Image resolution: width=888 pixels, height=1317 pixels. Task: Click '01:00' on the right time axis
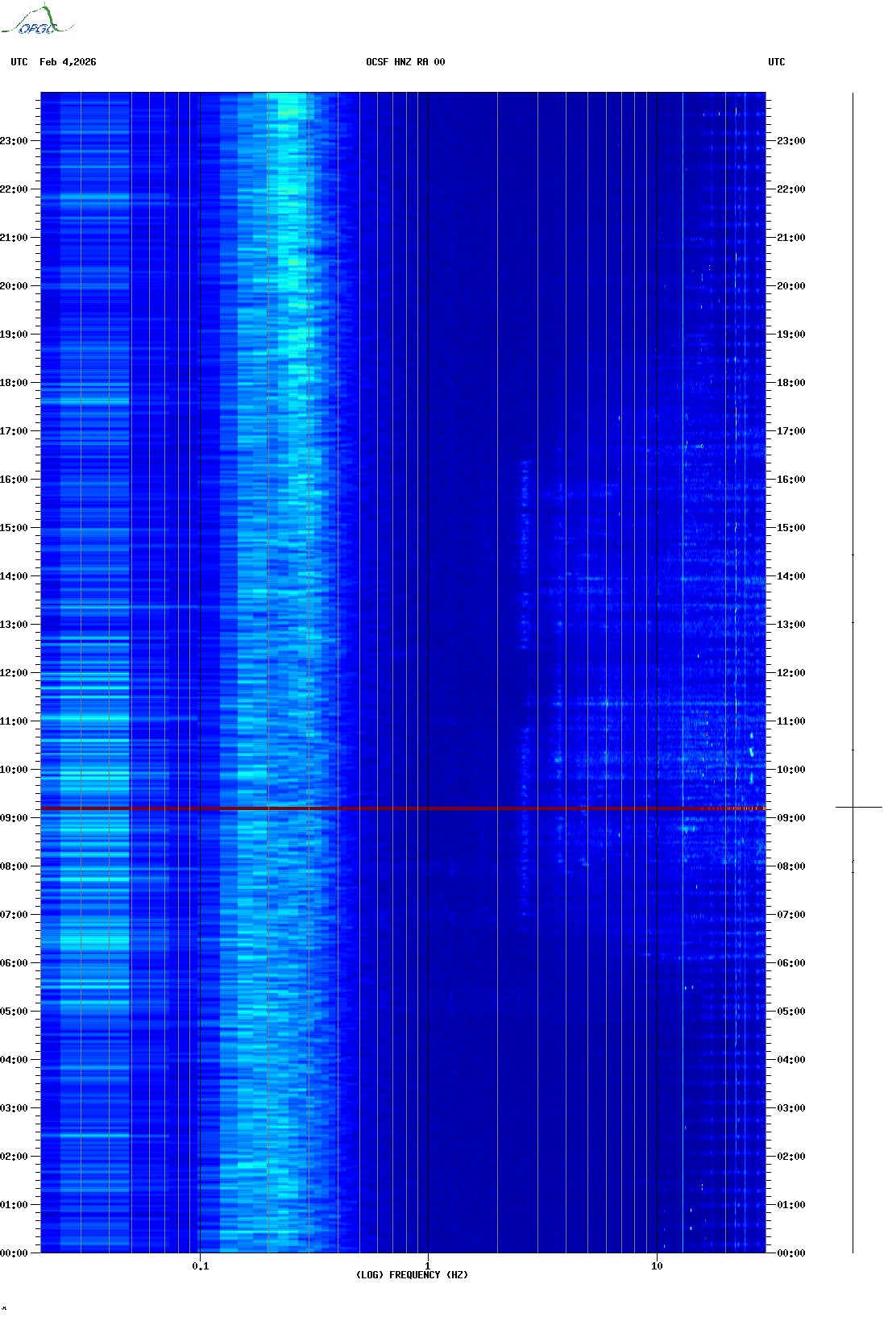pos(791,1205)
